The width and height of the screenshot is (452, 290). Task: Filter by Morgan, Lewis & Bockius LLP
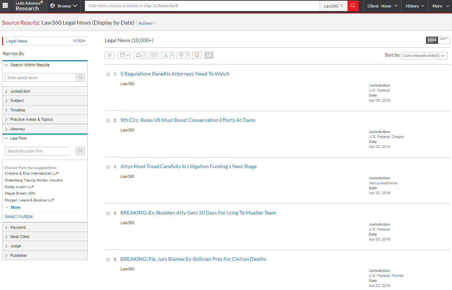pyautogui.click(x=30, y=200)
